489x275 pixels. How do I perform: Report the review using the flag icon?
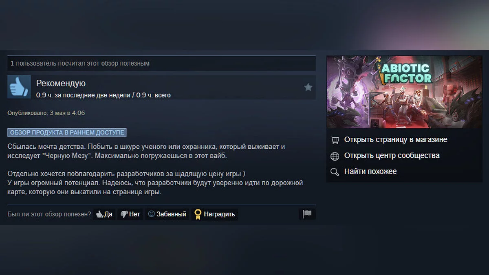pos(307,214)
